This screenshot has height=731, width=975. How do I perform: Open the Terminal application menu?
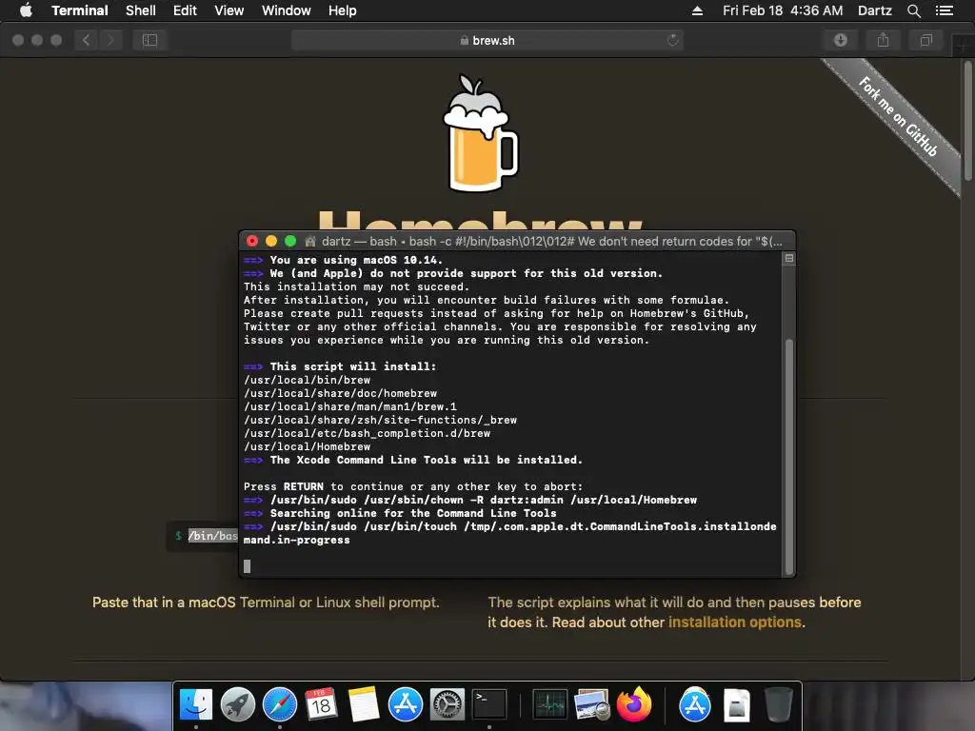coord(80,10)
